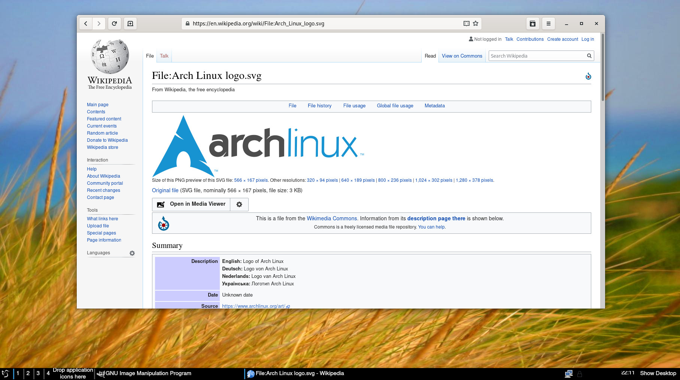Open the browser hamburger menu

point(548,23)
